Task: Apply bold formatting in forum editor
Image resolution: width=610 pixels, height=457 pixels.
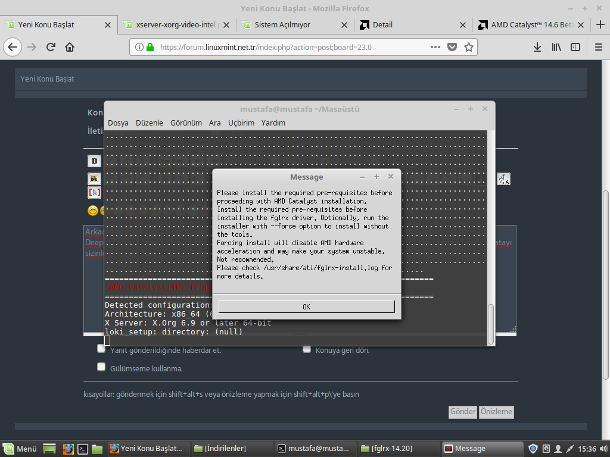Action: coord(94,161)
